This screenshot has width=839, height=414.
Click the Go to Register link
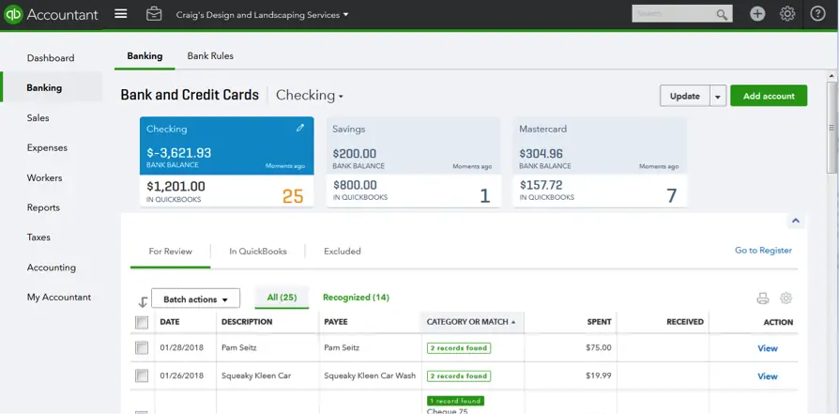tap(763, 250)
